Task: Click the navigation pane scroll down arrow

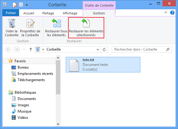Action: click(58, 124)
